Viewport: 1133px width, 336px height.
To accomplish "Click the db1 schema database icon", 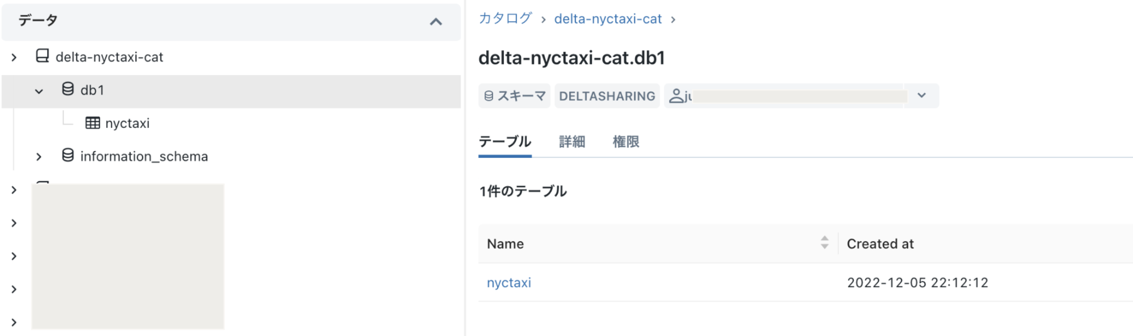I will [x=68, y=89].
